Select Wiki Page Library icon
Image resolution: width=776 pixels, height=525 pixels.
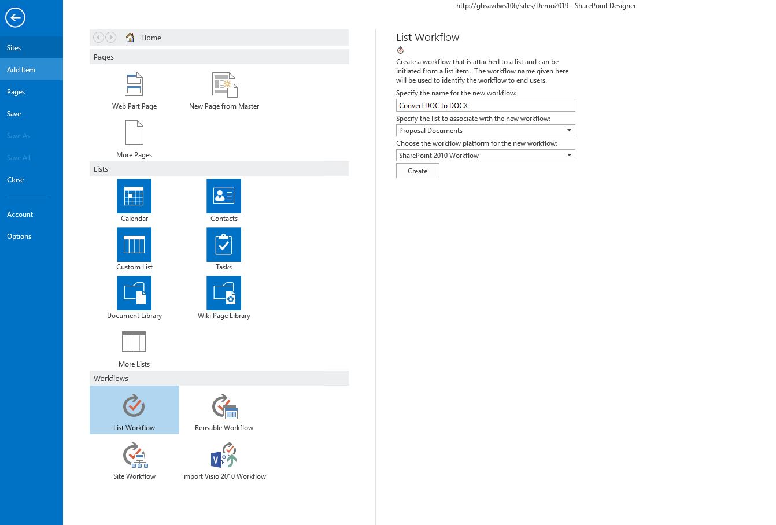224,294
